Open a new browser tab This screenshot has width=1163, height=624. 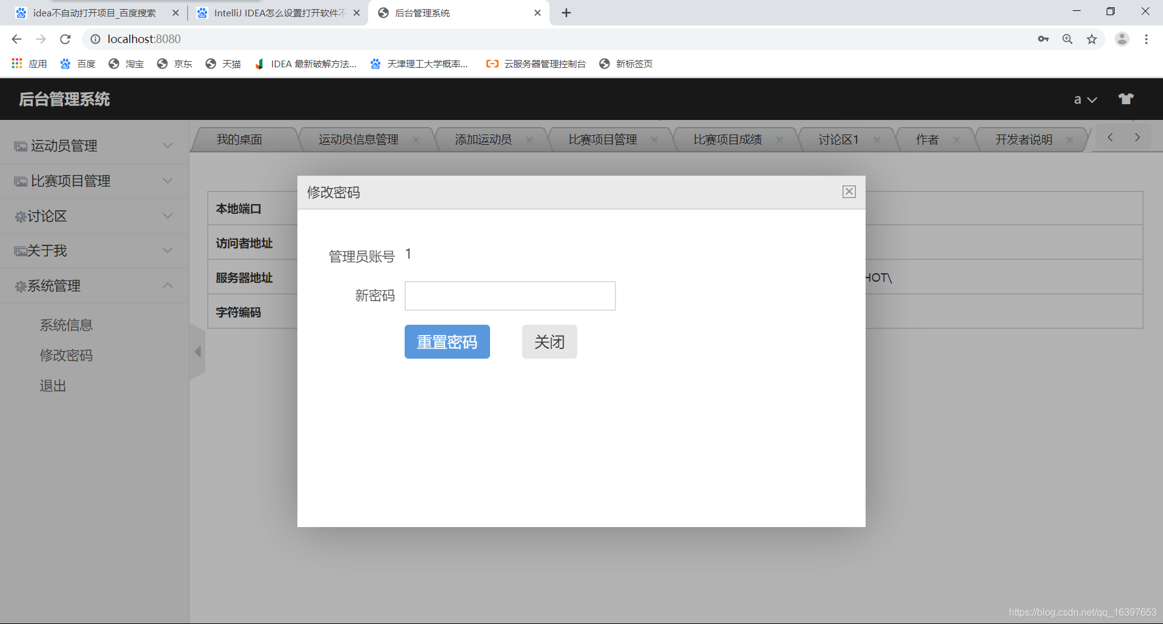tap(566, 13)
